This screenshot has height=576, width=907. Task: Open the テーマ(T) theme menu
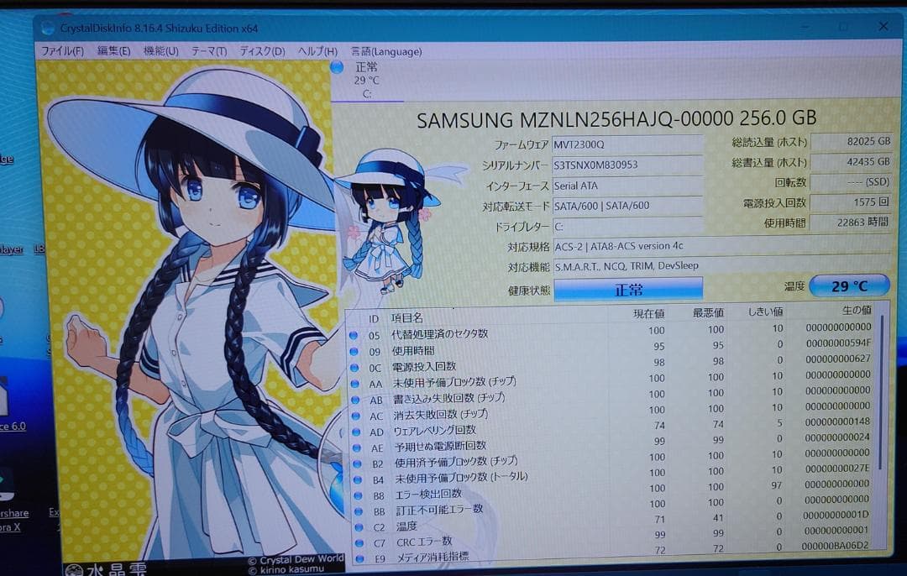tap(209, 50)
